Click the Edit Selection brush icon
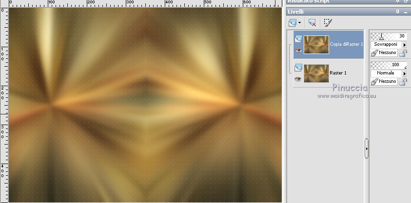 328,23
